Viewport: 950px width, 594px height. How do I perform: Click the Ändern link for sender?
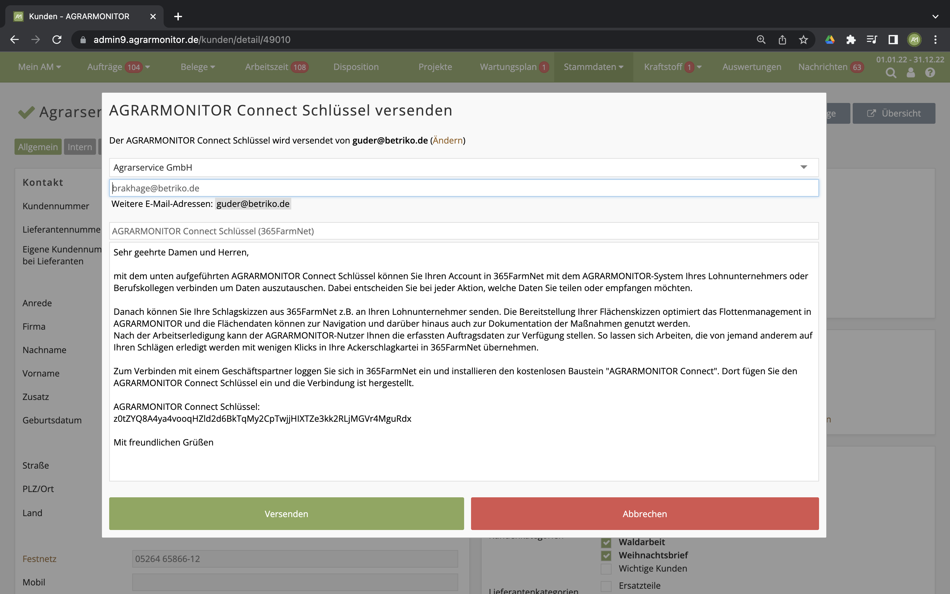click(x=448, y=140)
